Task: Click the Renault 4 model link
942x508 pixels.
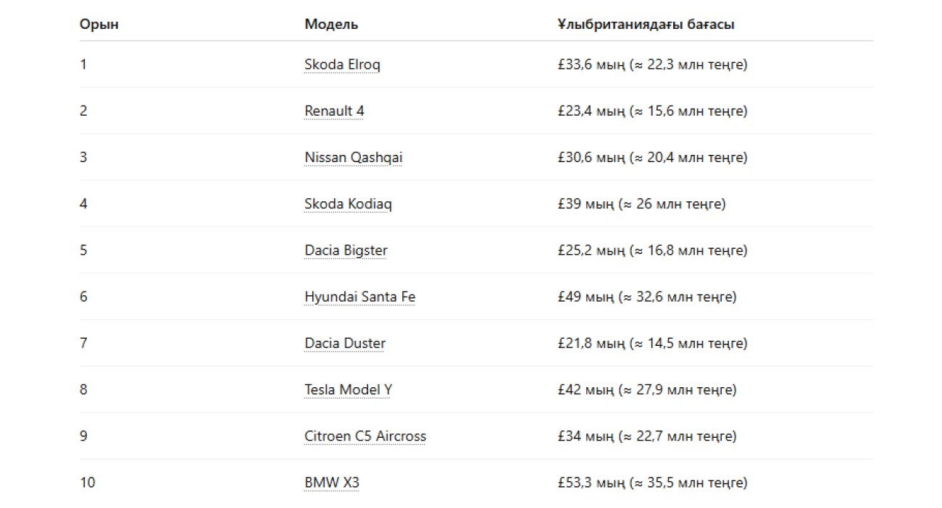Action: [x=334, y=111]
